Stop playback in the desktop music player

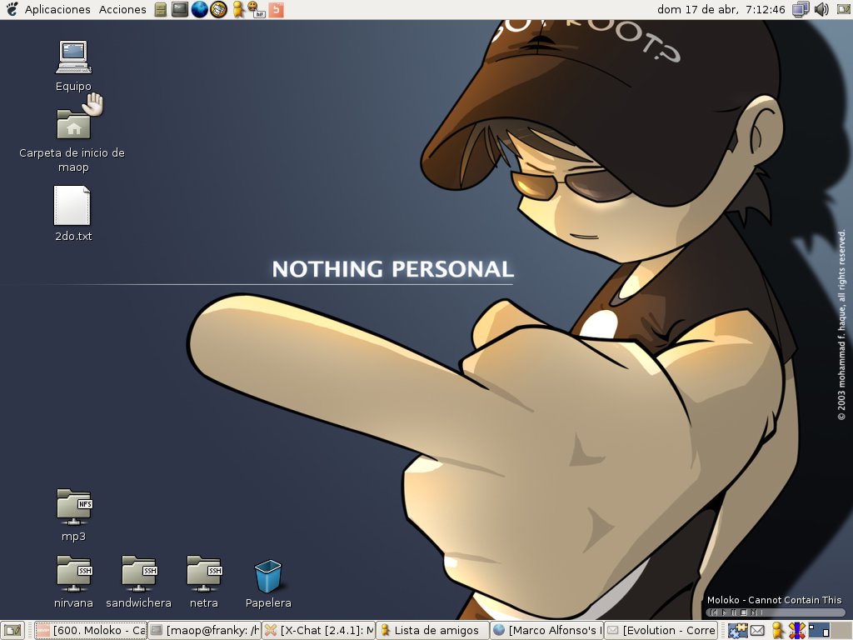[744, 612]
